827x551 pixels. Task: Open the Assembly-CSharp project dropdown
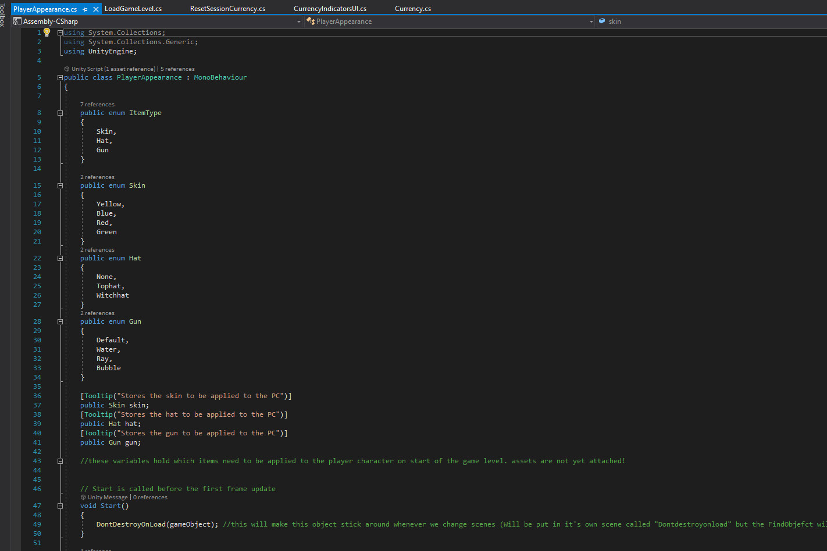(x=157, y=22)
